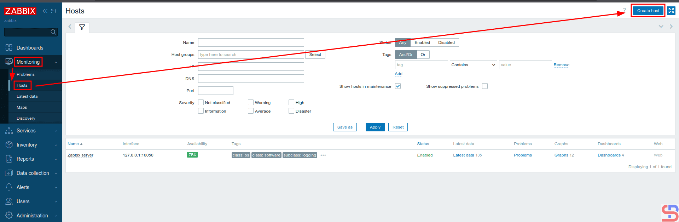Click the Create host button
Viewport: 679px width, 222px height.
tap(648, 11)
